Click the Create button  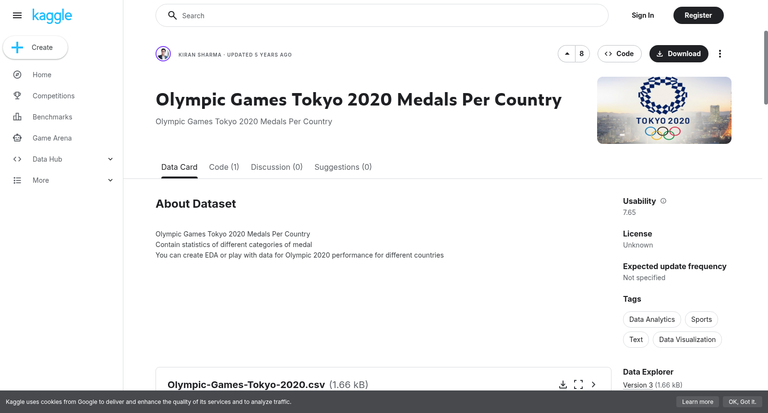(x=35, y=47)
